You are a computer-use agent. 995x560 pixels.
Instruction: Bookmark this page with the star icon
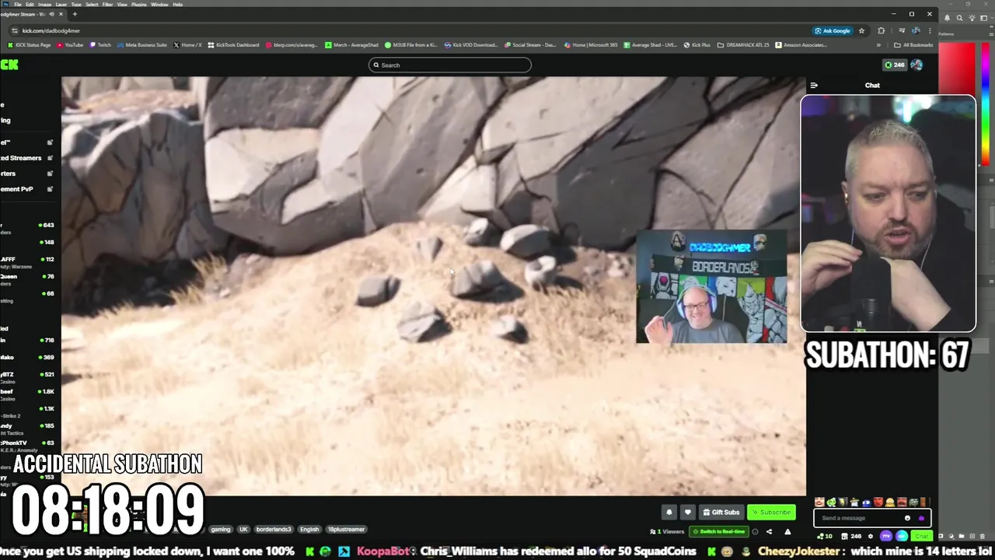coord(861,30)
